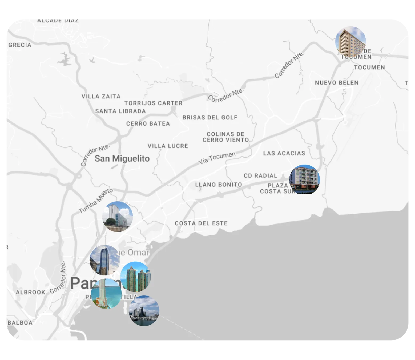Open the dark glass skyscraper photo marker

coord(105,260)
